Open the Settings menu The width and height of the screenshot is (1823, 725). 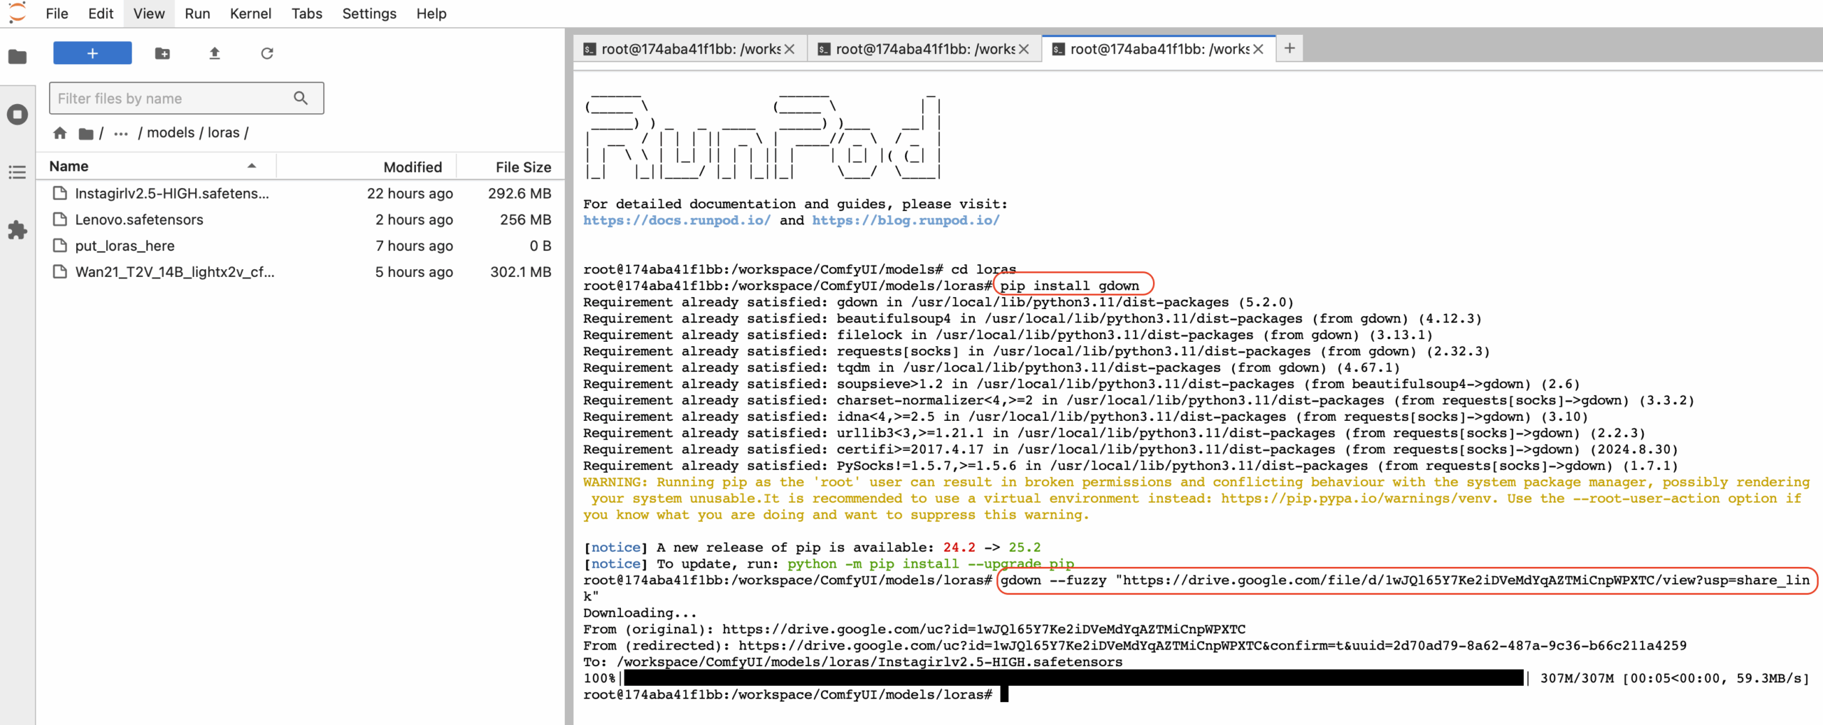coord(369,14)
